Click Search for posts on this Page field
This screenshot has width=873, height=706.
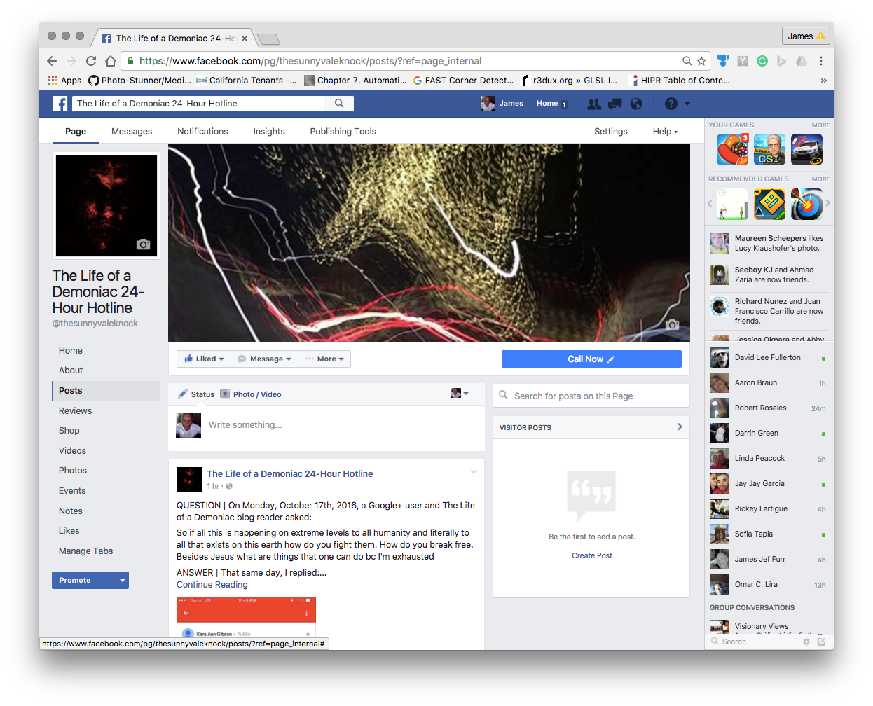[x=591, y=396]
